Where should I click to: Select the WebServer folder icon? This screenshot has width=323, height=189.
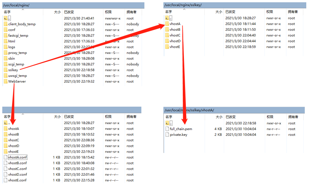[x=6, y=82]
